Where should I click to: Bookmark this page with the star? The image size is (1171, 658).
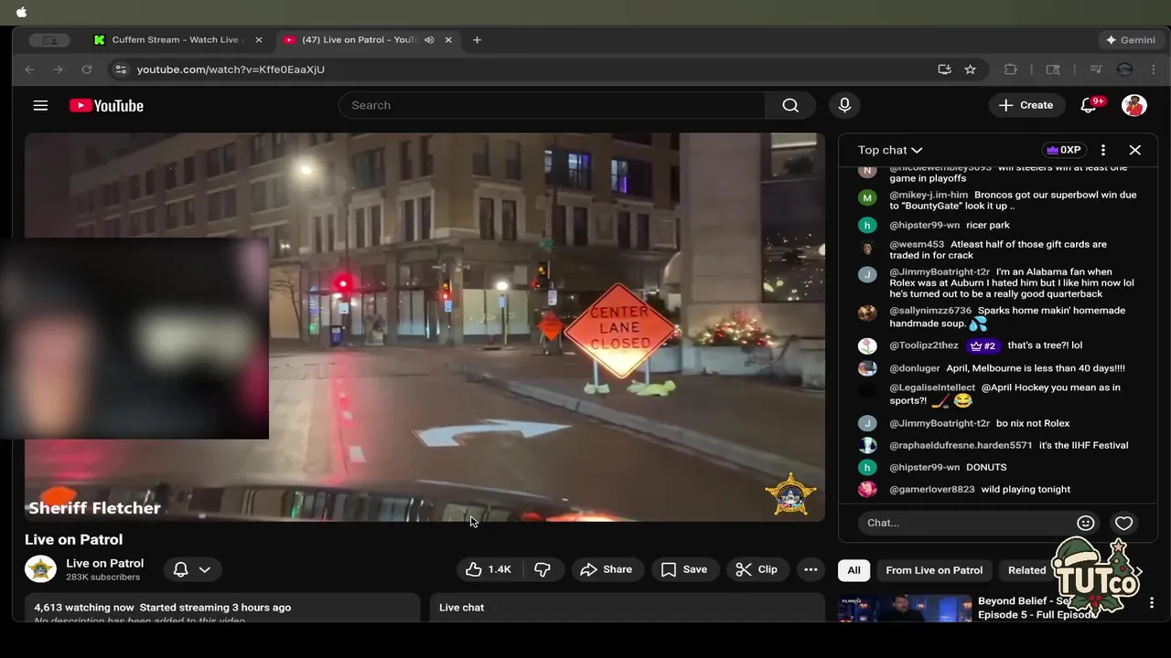click(x=971, y=69)
